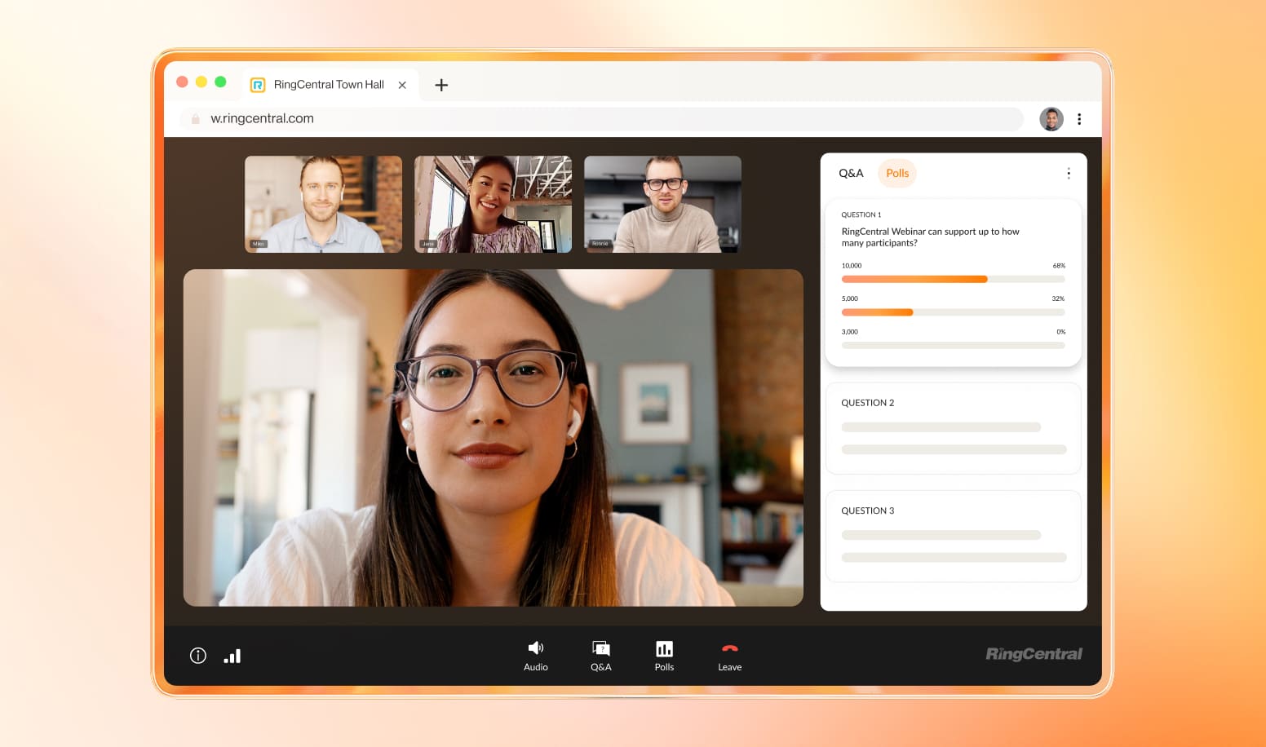Expand the Question 3 poll card
This screenshot has height=747, width=1266.
953,536
